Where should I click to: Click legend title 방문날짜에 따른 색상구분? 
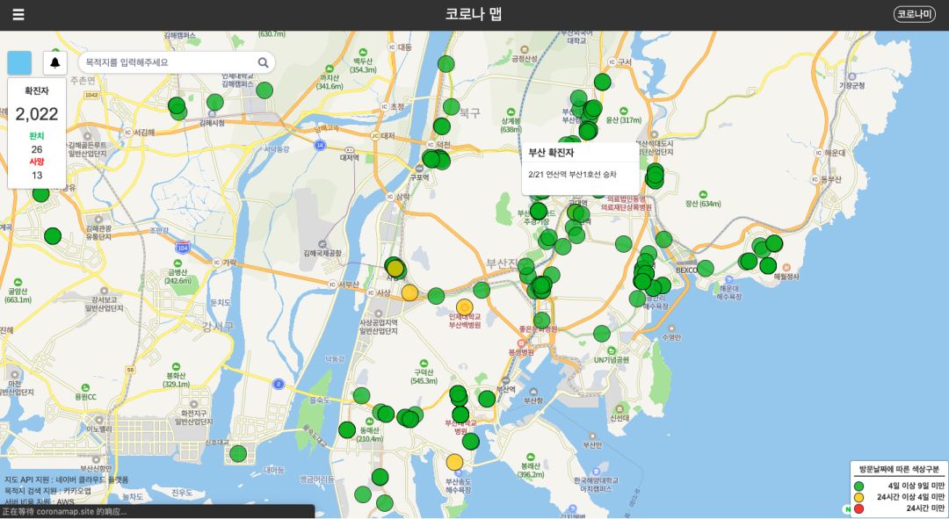(x=899, y=470)
